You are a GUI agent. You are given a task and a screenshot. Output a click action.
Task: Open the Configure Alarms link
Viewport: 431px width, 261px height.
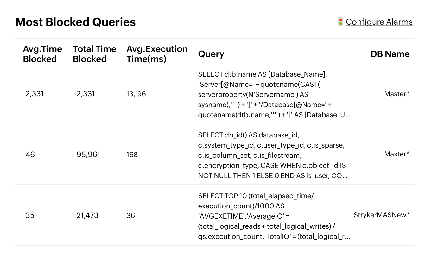click(379, 22)
